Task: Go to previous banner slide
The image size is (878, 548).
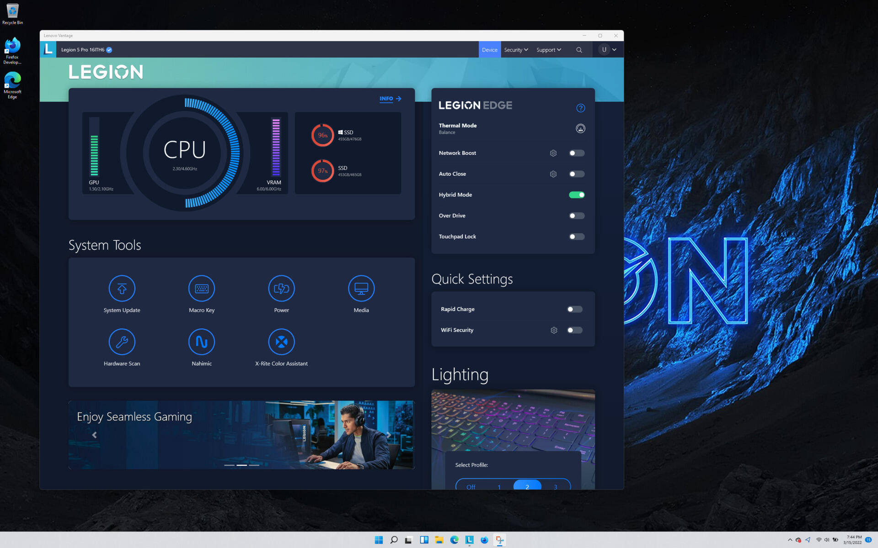Action: [x=95, y=435]
